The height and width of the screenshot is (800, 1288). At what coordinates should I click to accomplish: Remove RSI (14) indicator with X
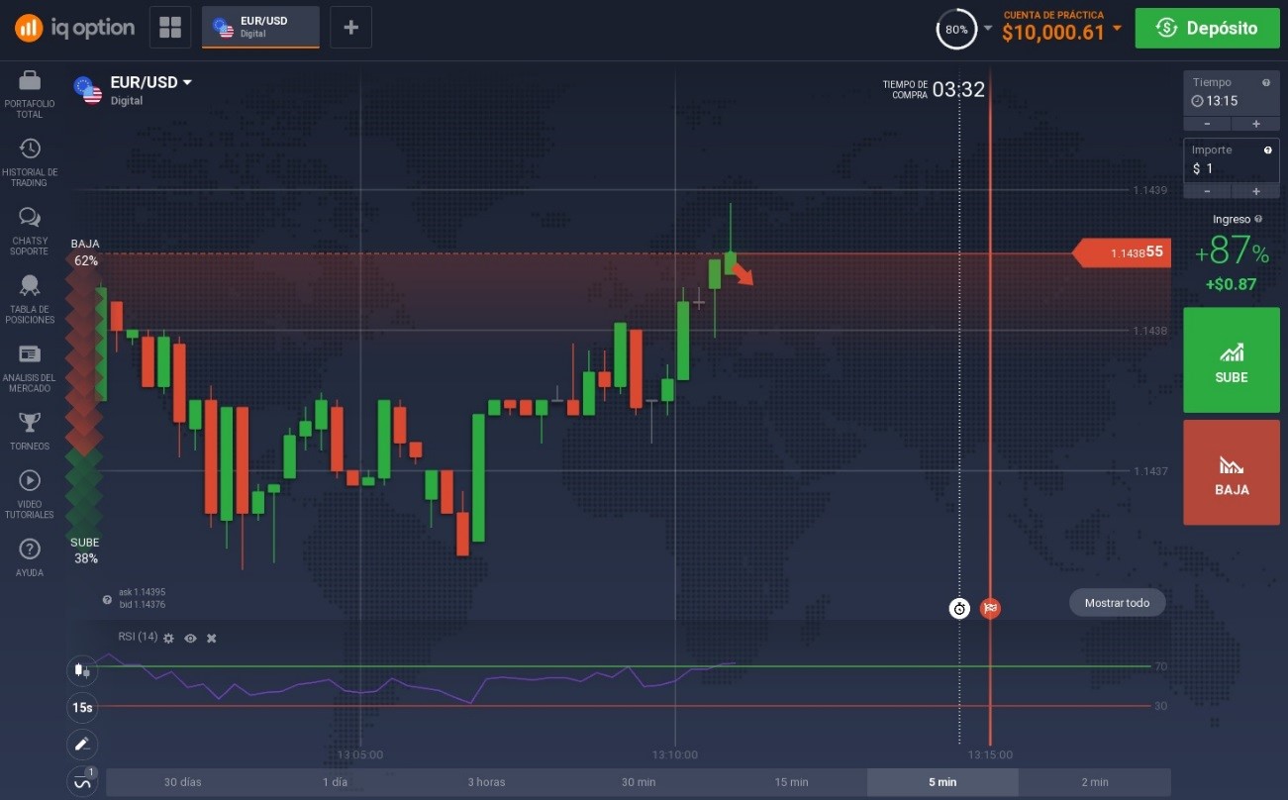pyautogui.click(x=211, y=639)
